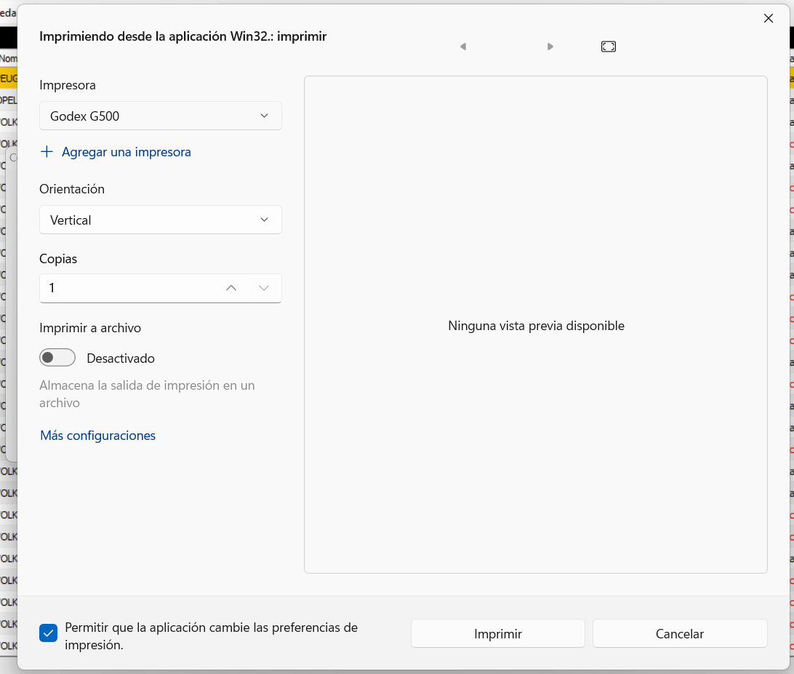Uncheck Permitir que la aplicación cambie preferencias
This screenshot has width=794, height=674.
click(48, 633)
